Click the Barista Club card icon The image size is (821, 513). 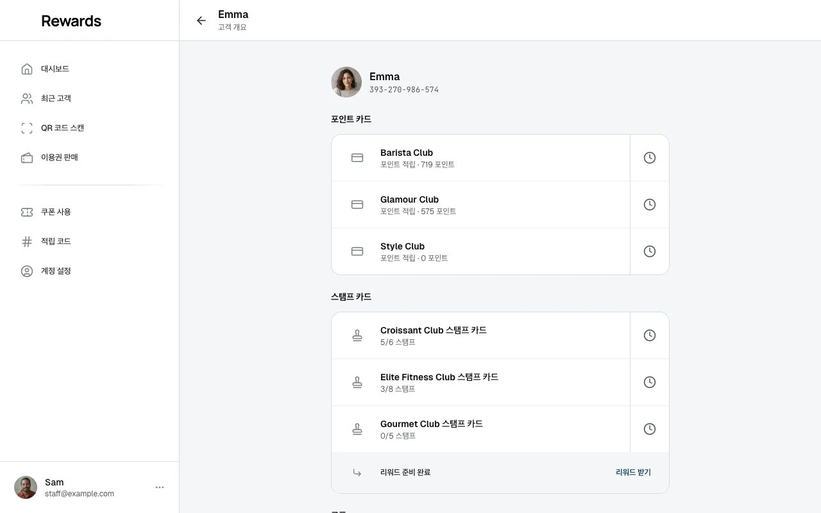pos(357,158)
